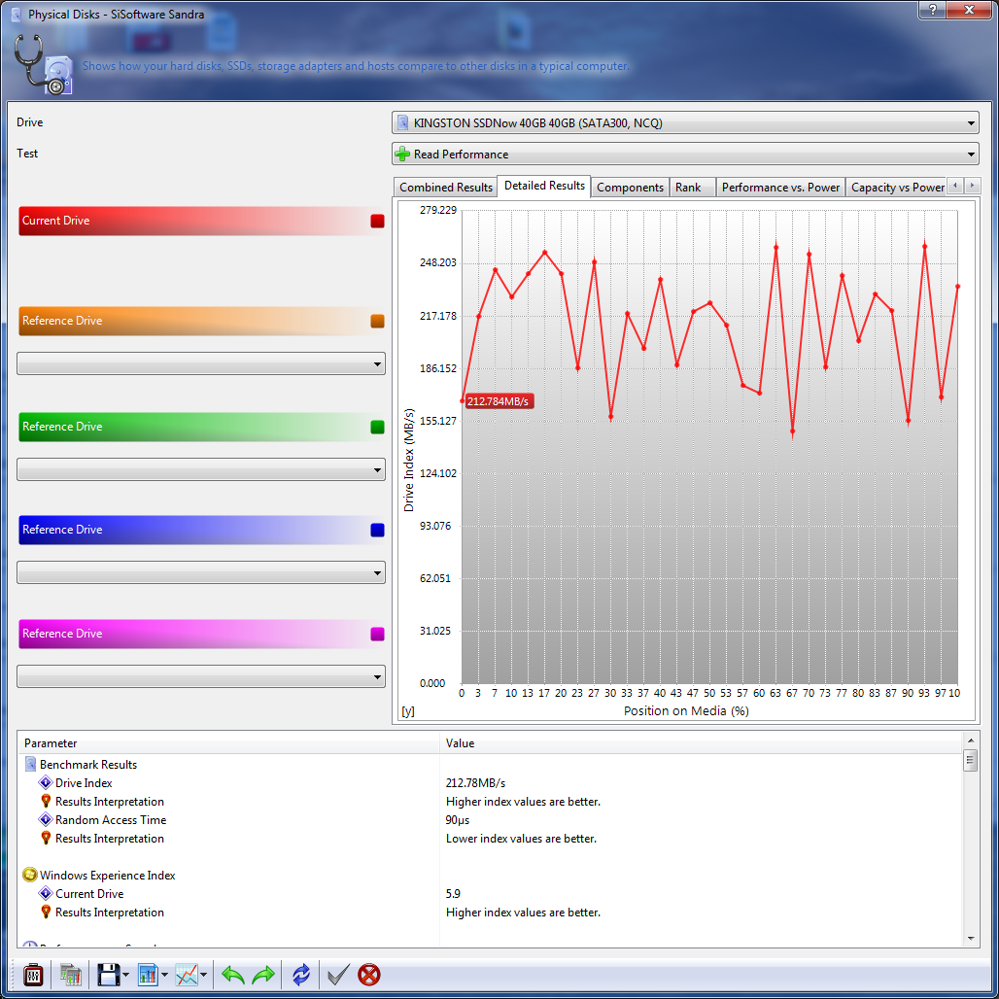Click the Parameter column header
This screenshot has width=999, height=999.
click(229, 742)
